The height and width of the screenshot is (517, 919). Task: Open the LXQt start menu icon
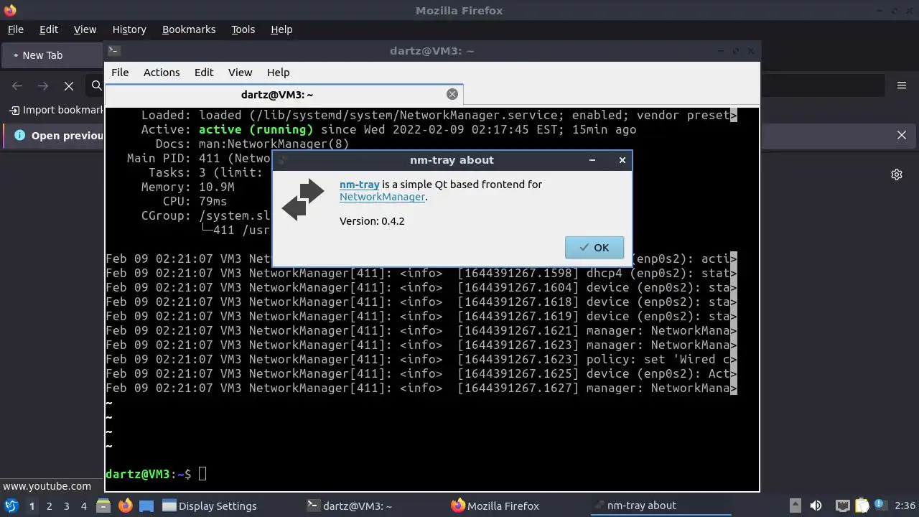pyautogui.click(x=11, y=506)
